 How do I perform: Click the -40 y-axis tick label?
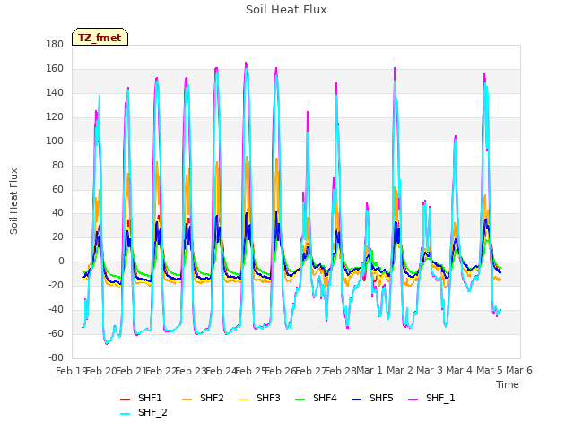56,309
